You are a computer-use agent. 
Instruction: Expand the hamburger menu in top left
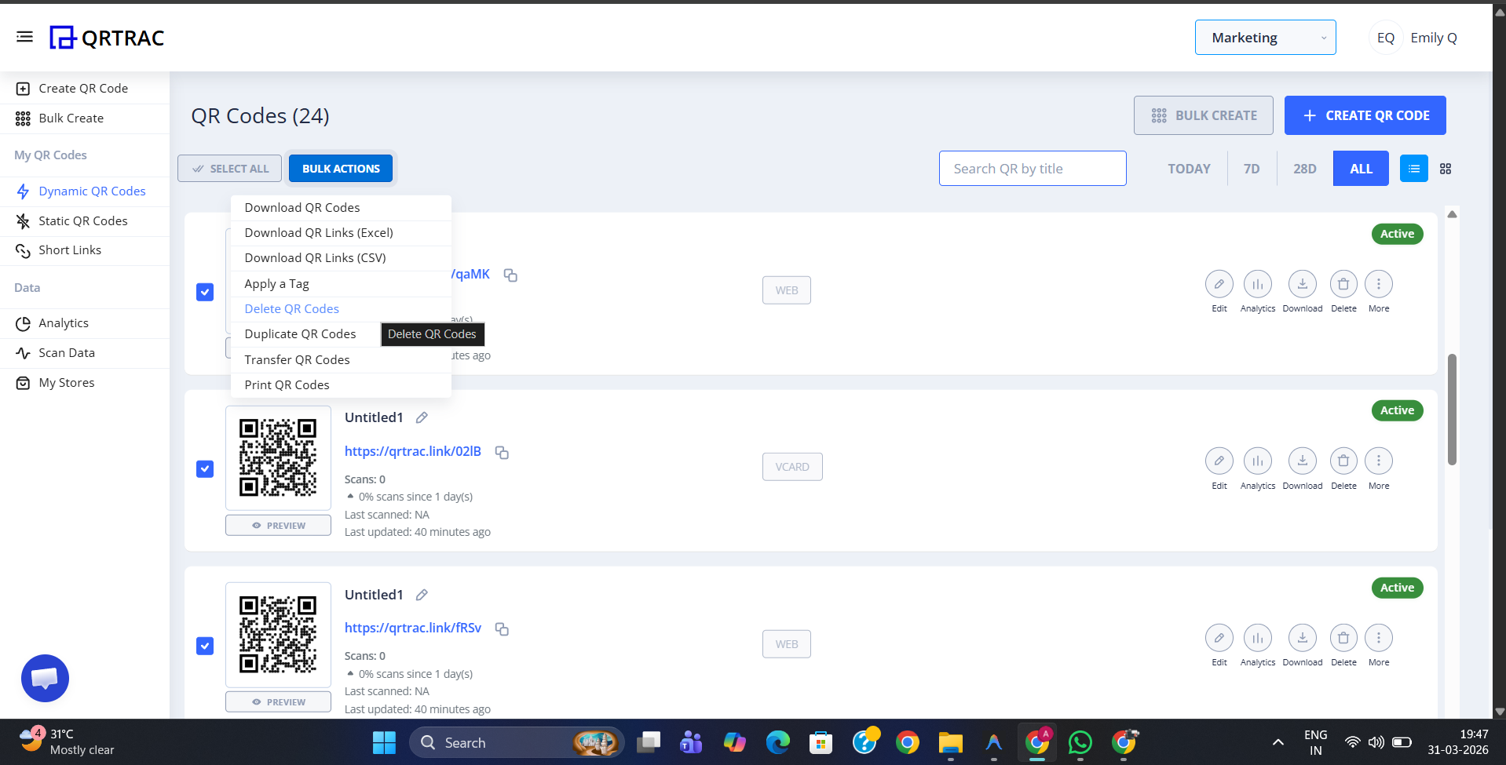coord(24,36)
